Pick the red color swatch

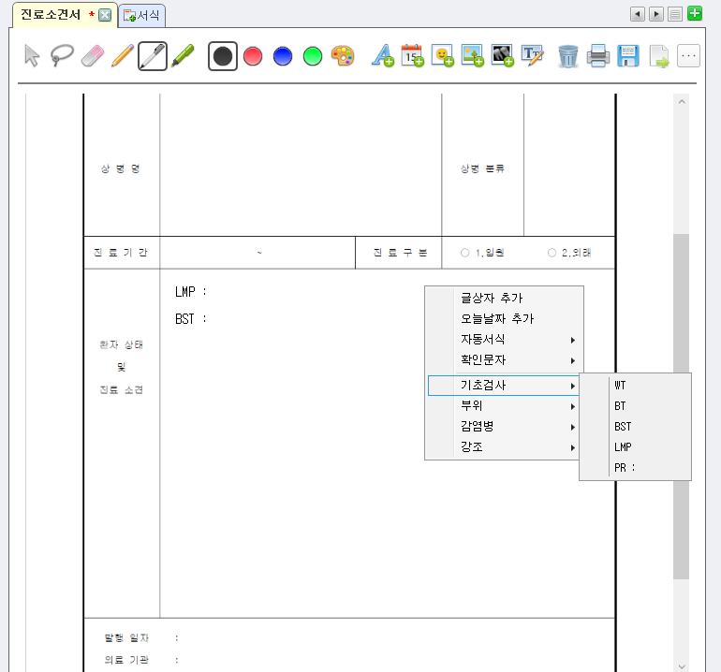click(252, 56)
